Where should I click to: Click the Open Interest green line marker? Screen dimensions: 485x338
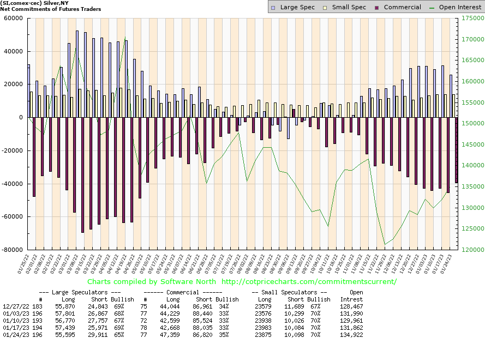[433, 8]
